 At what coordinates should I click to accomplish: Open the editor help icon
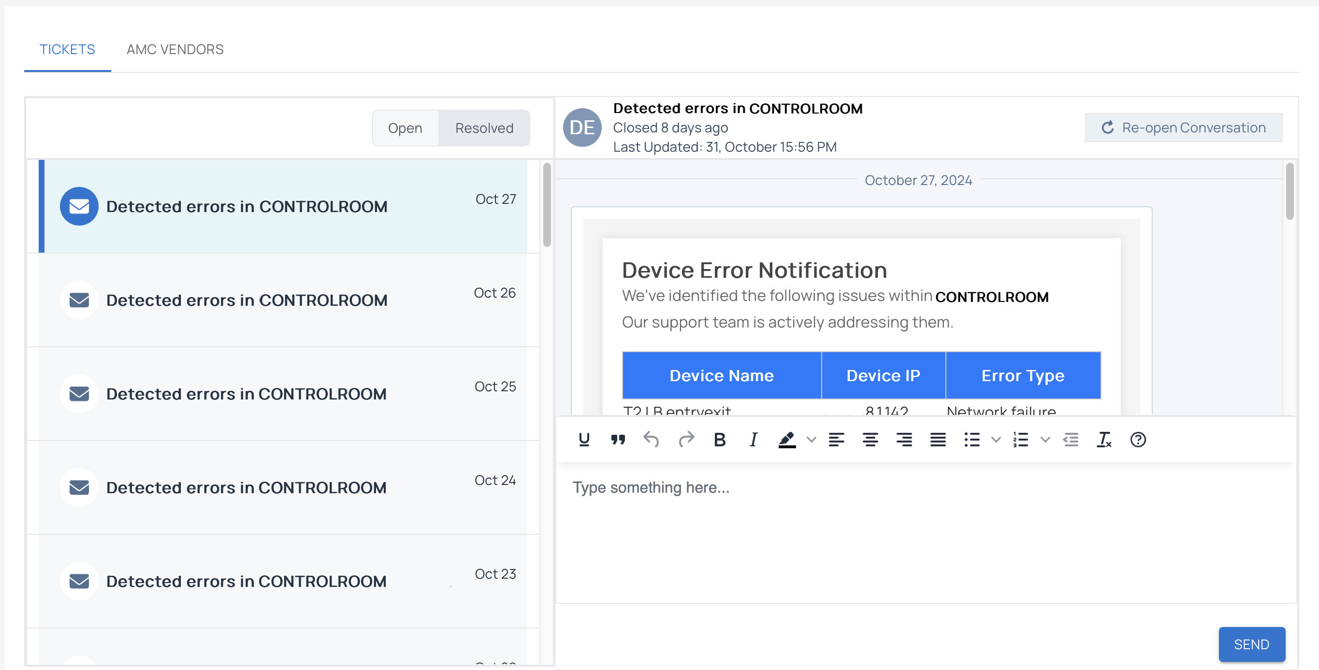coord(1138,440)
